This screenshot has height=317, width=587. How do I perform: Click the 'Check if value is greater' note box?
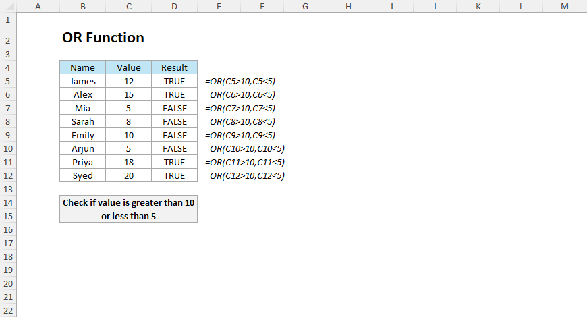pyautogui.click(x=128, y=209)
